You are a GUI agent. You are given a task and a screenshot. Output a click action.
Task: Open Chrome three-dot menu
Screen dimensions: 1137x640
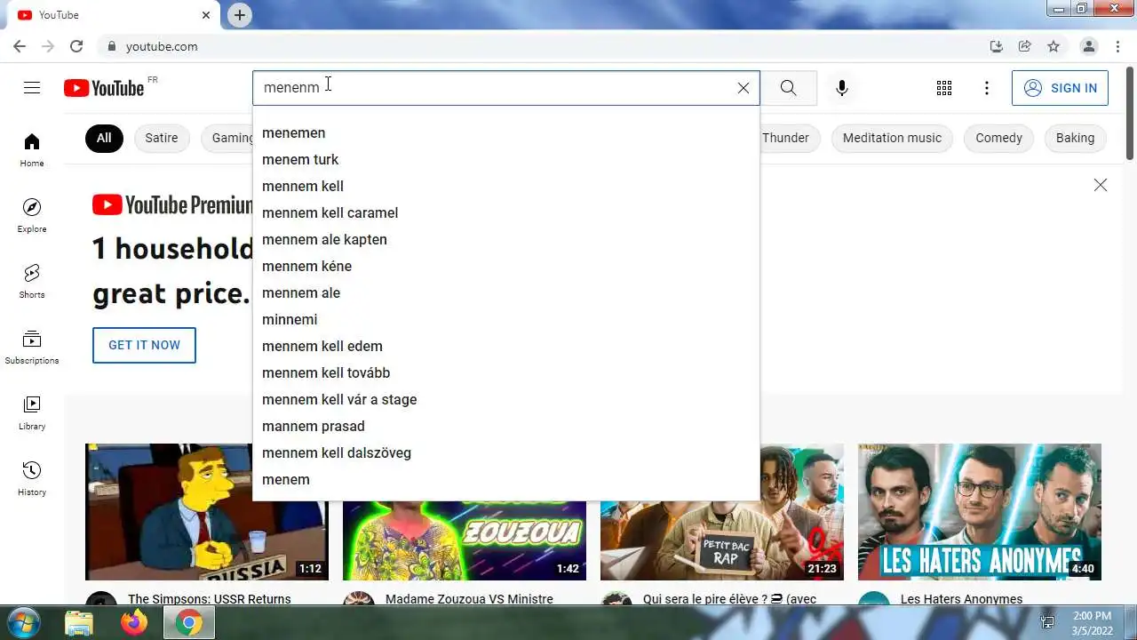(x=1118, y=46)
